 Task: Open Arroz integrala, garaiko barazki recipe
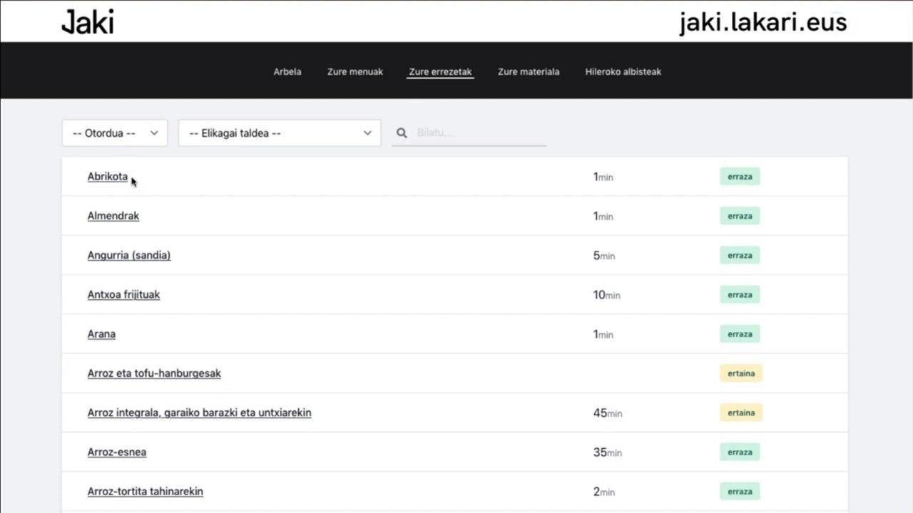(199, 413)
